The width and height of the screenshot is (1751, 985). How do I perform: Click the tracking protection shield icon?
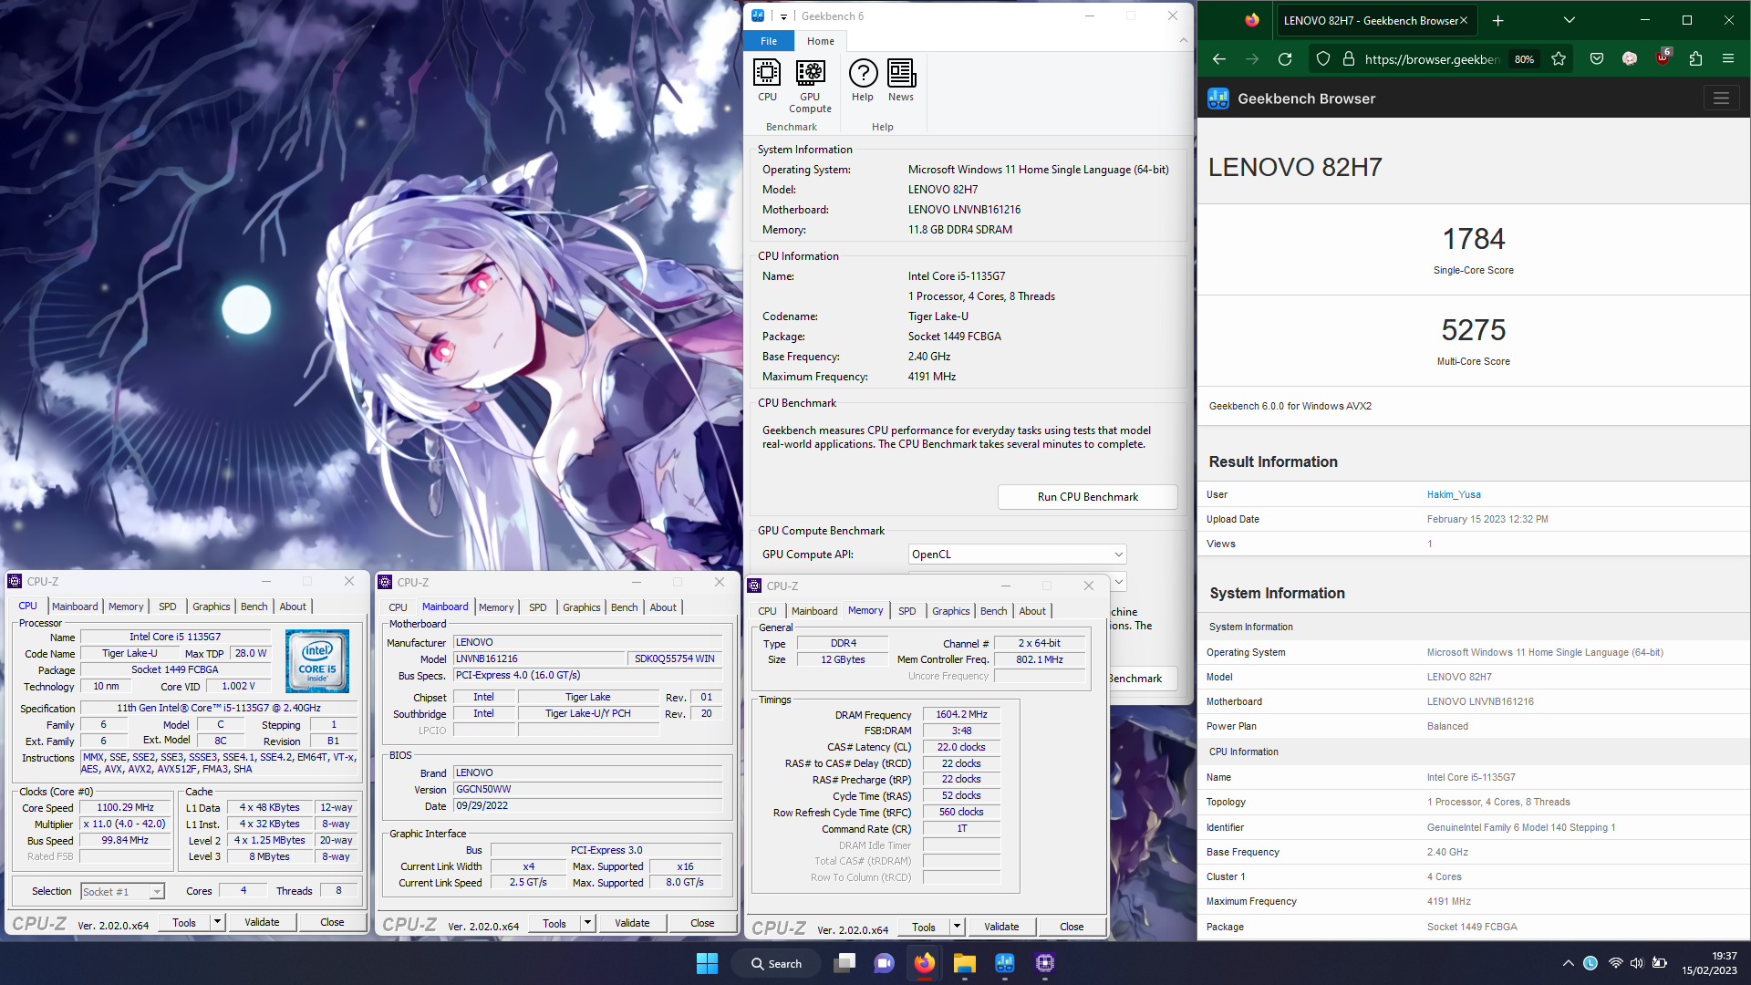tap(1323, 59)
